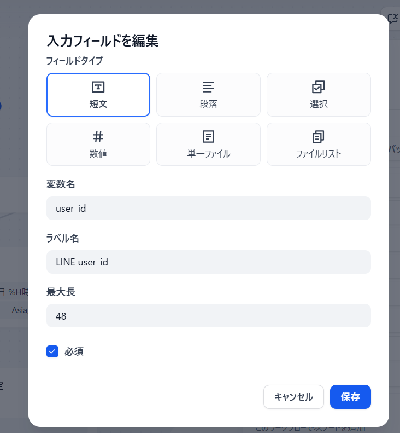
Task: Click the ファイルリスト stacked files icon
Action: coord(319,136)
